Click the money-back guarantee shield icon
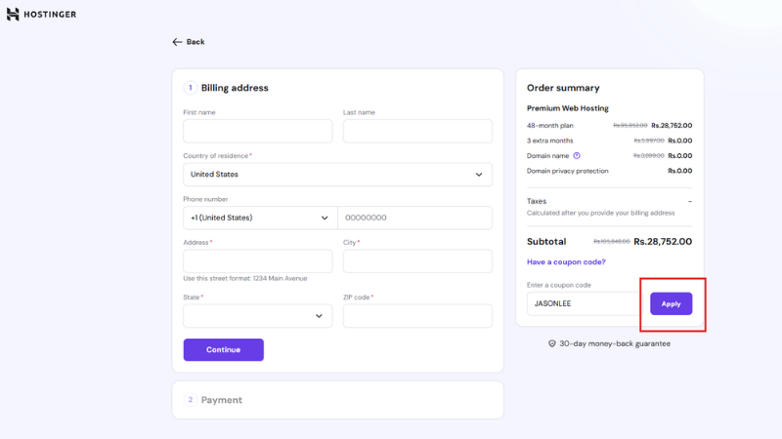Screen dimensions: 782x439 click(551, 343)
